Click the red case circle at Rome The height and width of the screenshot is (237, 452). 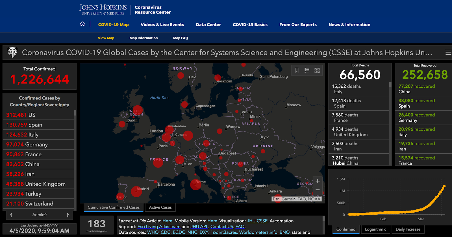[x=195, y=185]
